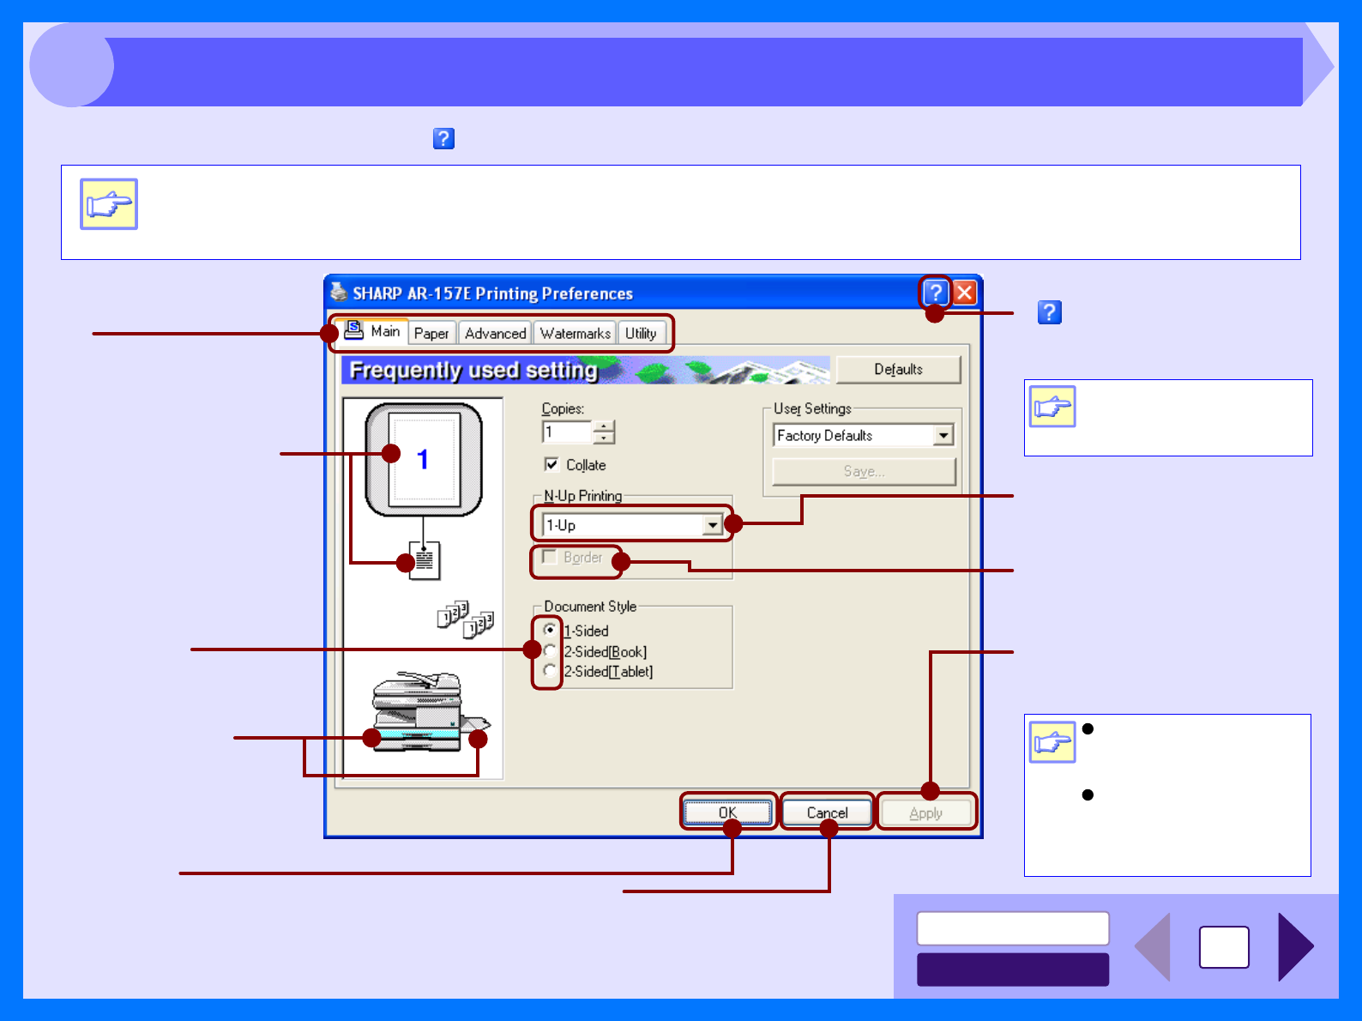This screenshot has height=1021, width=1362.
Task: Click the white page-number box between the arrows
Action: [1224, 947]
